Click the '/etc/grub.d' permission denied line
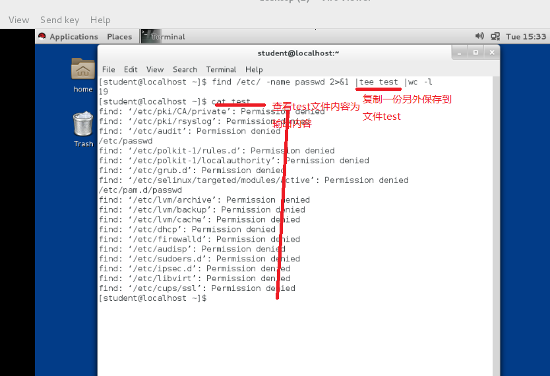This screenshot has width=550, height=376. coord(192,171)
